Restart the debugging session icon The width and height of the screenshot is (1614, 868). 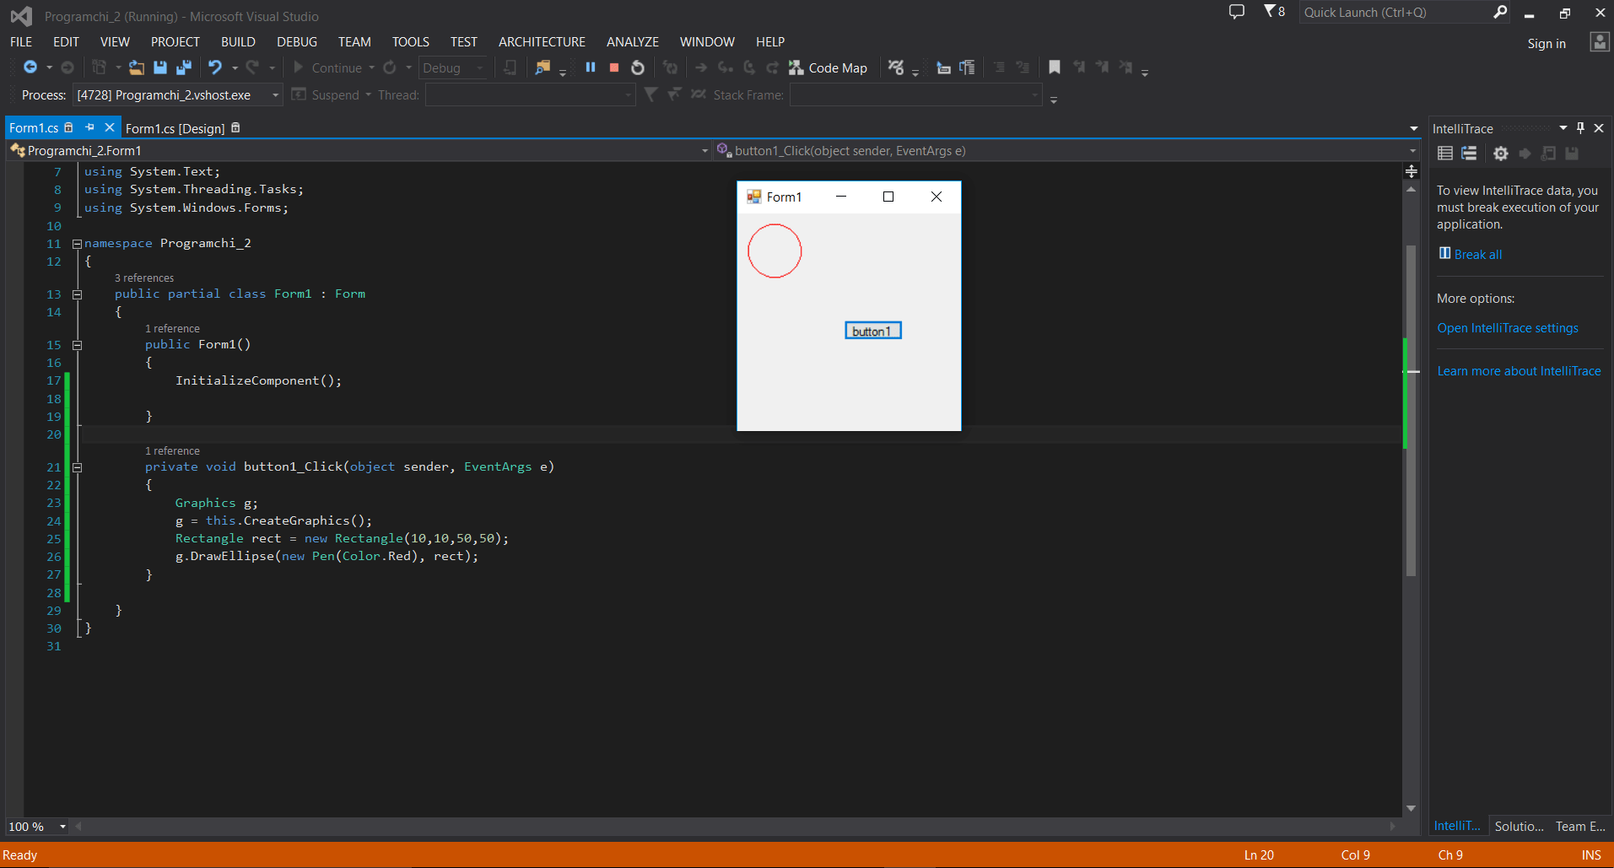coord(638,67)
